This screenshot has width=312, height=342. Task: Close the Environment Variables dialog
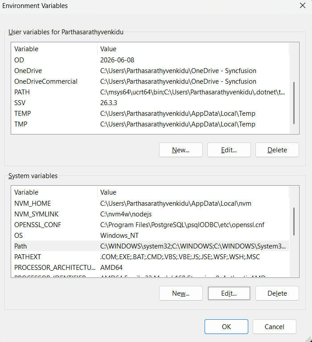[x=302, y=5]
